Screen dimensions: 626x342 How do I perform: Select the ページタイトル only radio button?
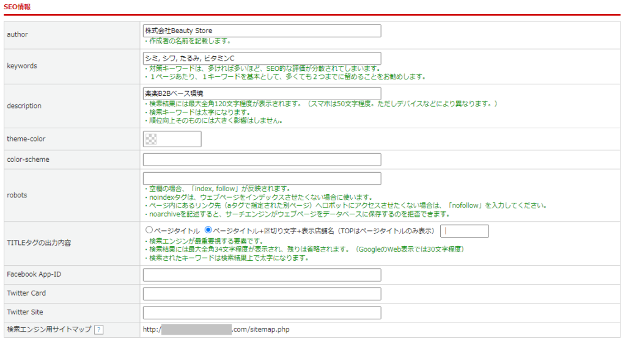pos(149,230)
